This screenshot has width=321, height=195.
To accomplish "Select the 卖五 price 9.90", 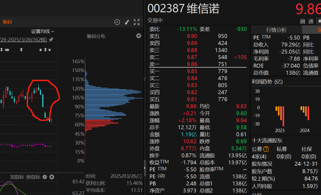I will click(192, 36).
